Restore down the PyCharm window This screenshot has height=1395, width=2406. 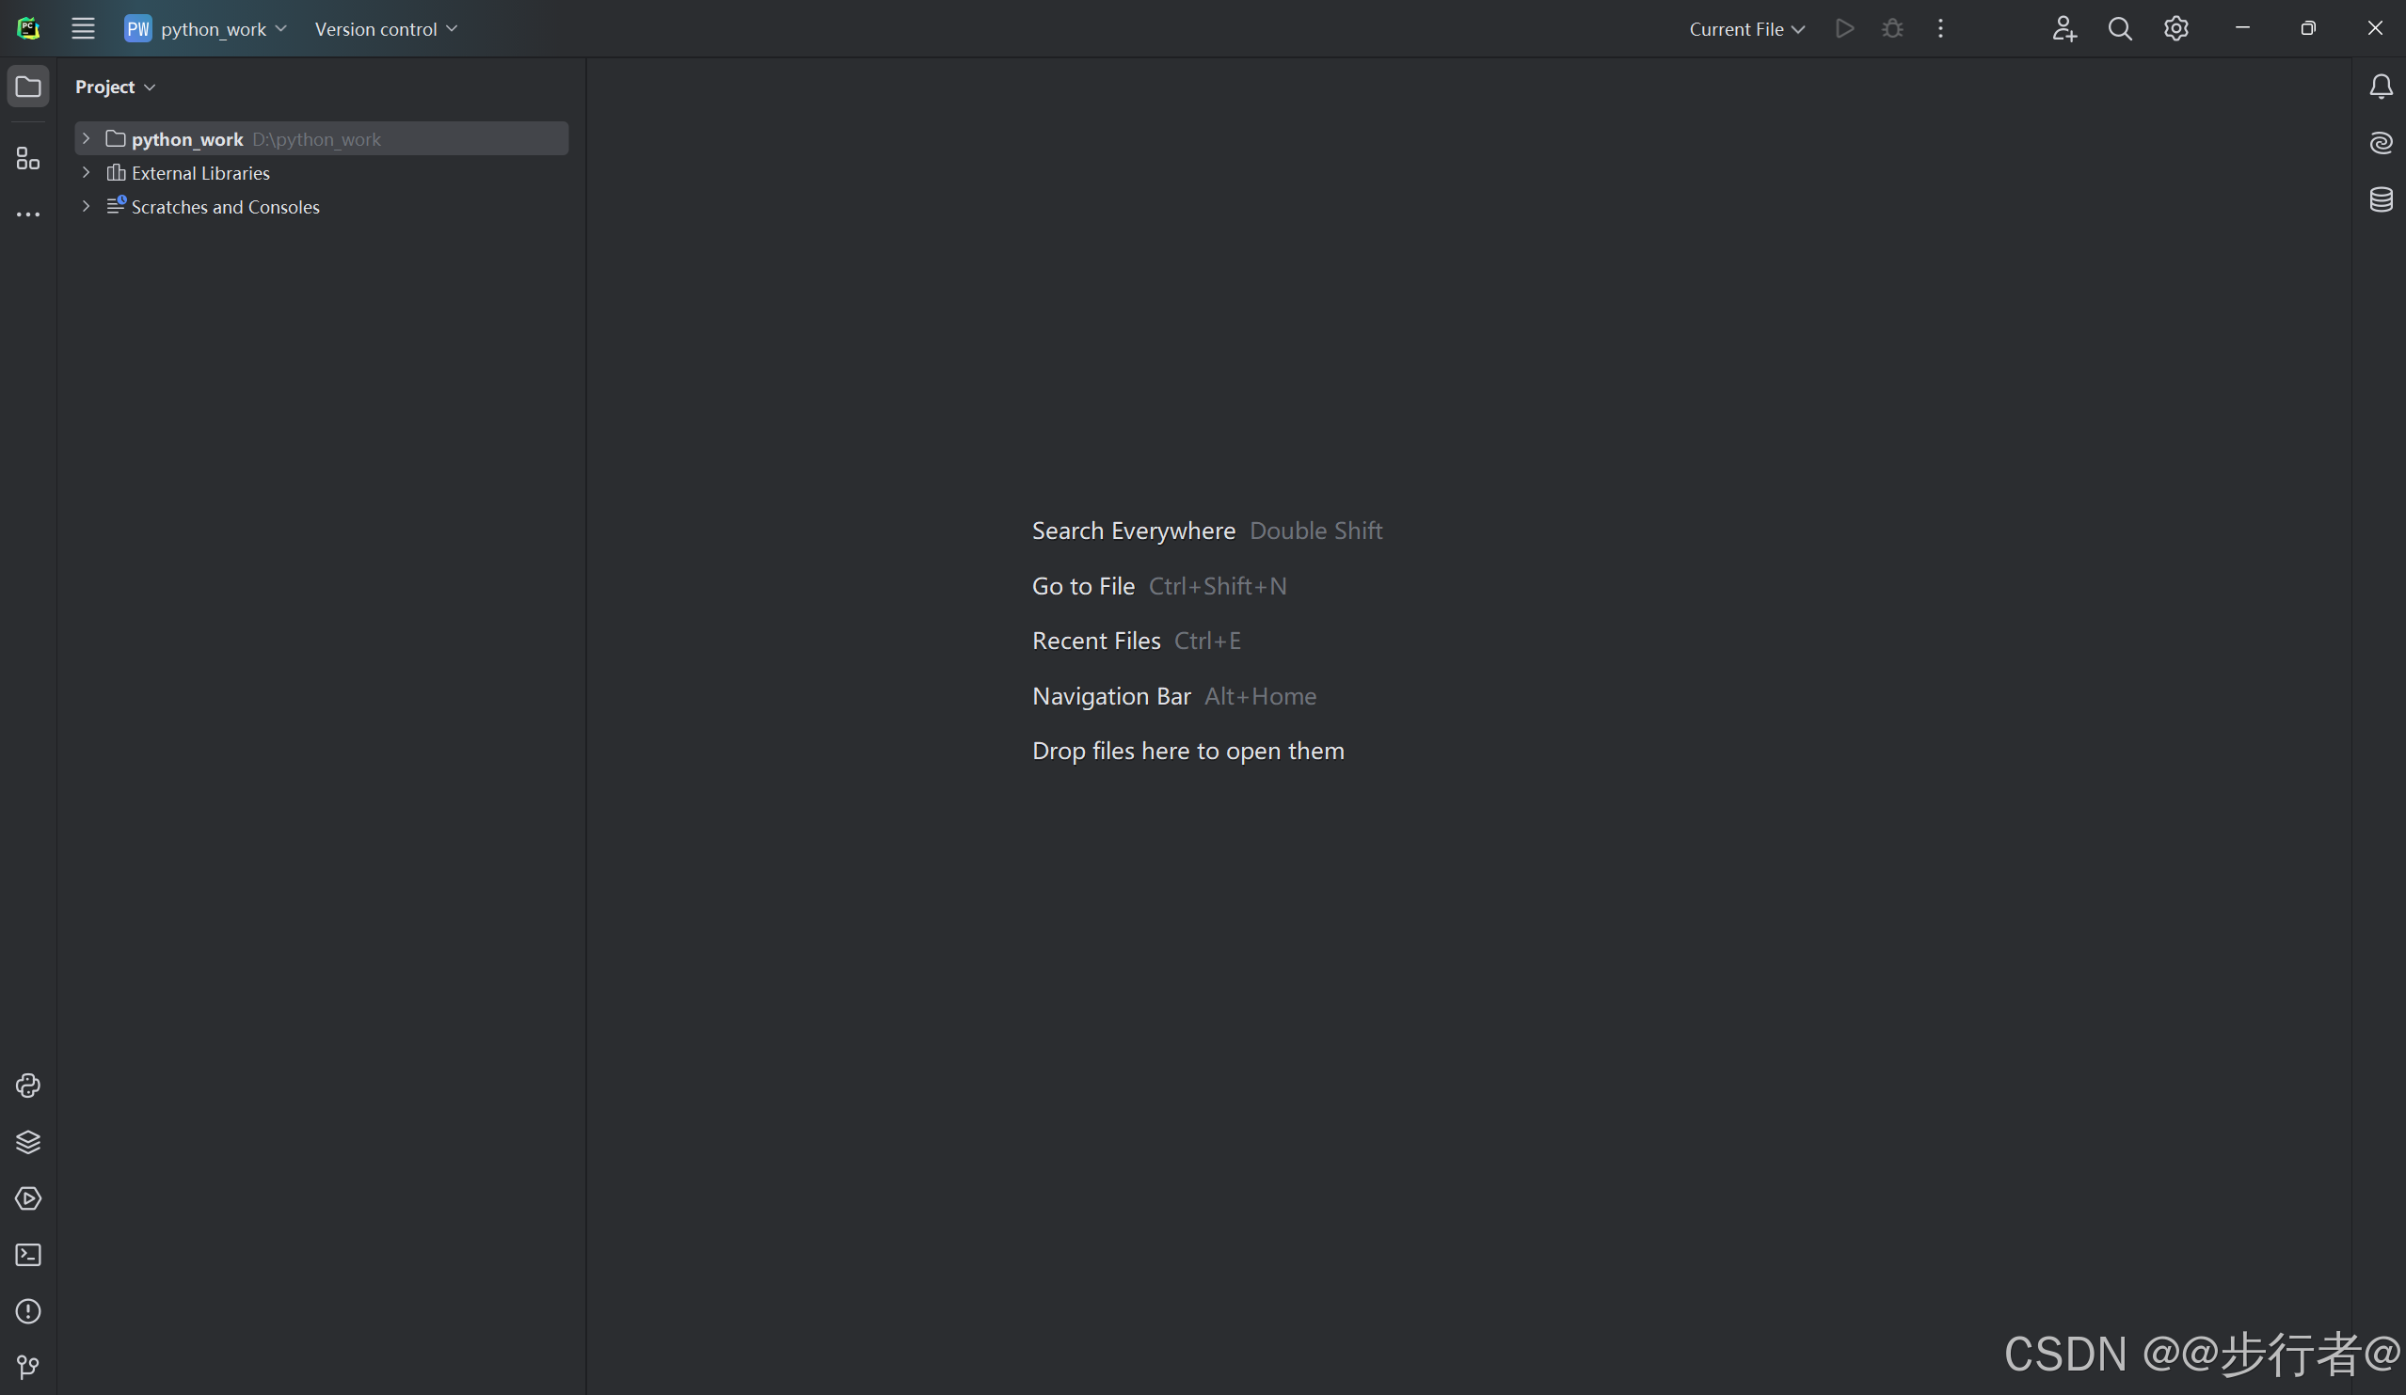(x=2309, y=28)
